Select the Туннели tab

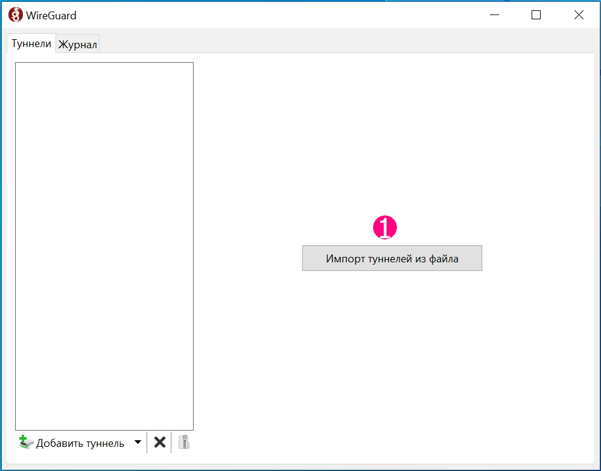31,43
